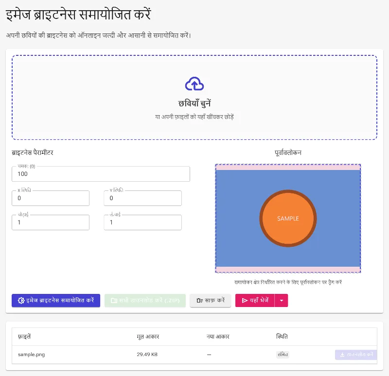Image resolution: width=389 pixels, height=376 pixels.
Task: Click सभी डाउनलोड करें (.ZIP) button
Action: coord(145,300)
